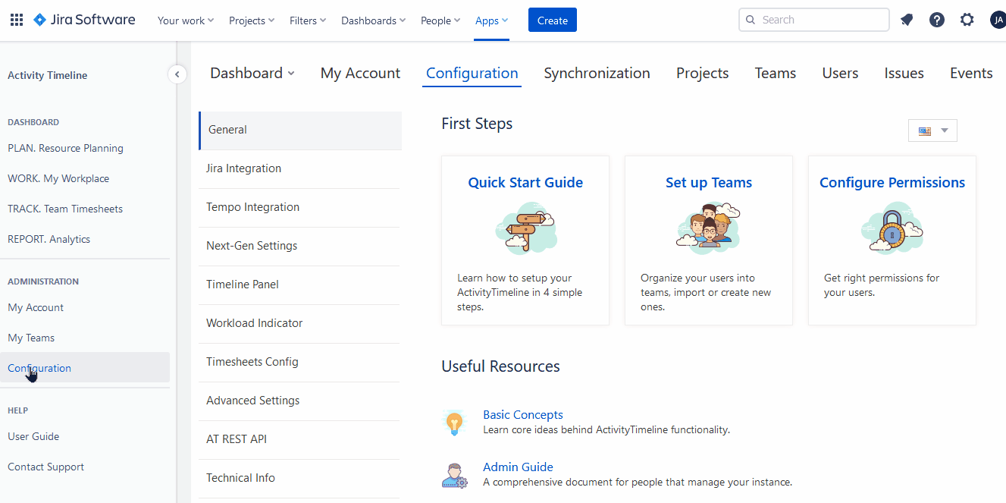Open the Configure Permissions link

[x=892, y=183]
